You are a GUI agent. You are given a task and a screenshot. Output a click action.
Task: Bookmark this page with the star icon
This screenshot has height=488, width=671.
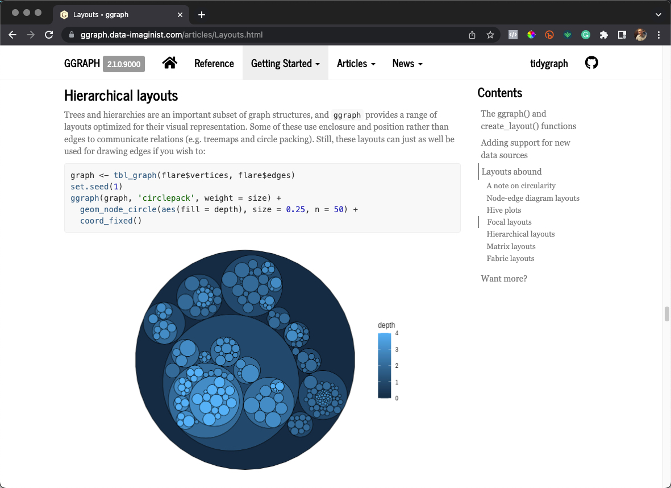point(490,35)
